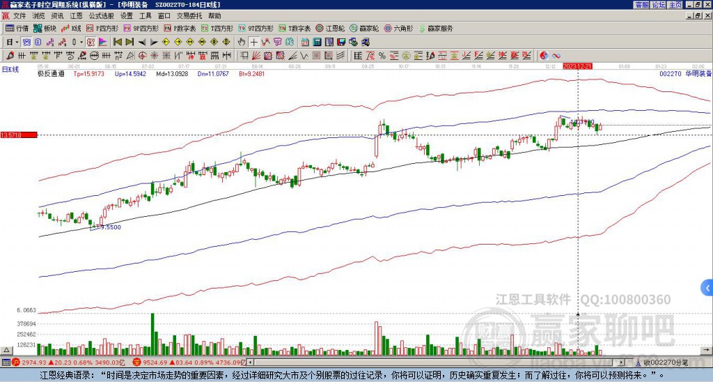Click the 极反通道 indicator label
713x382 pixels.
coord(51,73)
